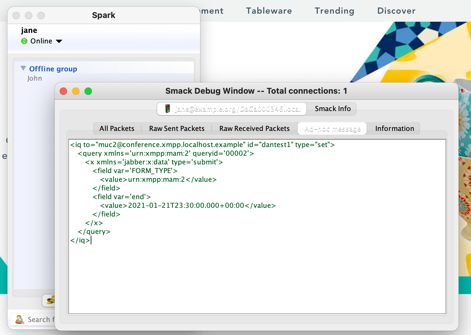Select the Ad-hoc message tab
Viewport: 471px width, 335px height.
tap(332, 128)
